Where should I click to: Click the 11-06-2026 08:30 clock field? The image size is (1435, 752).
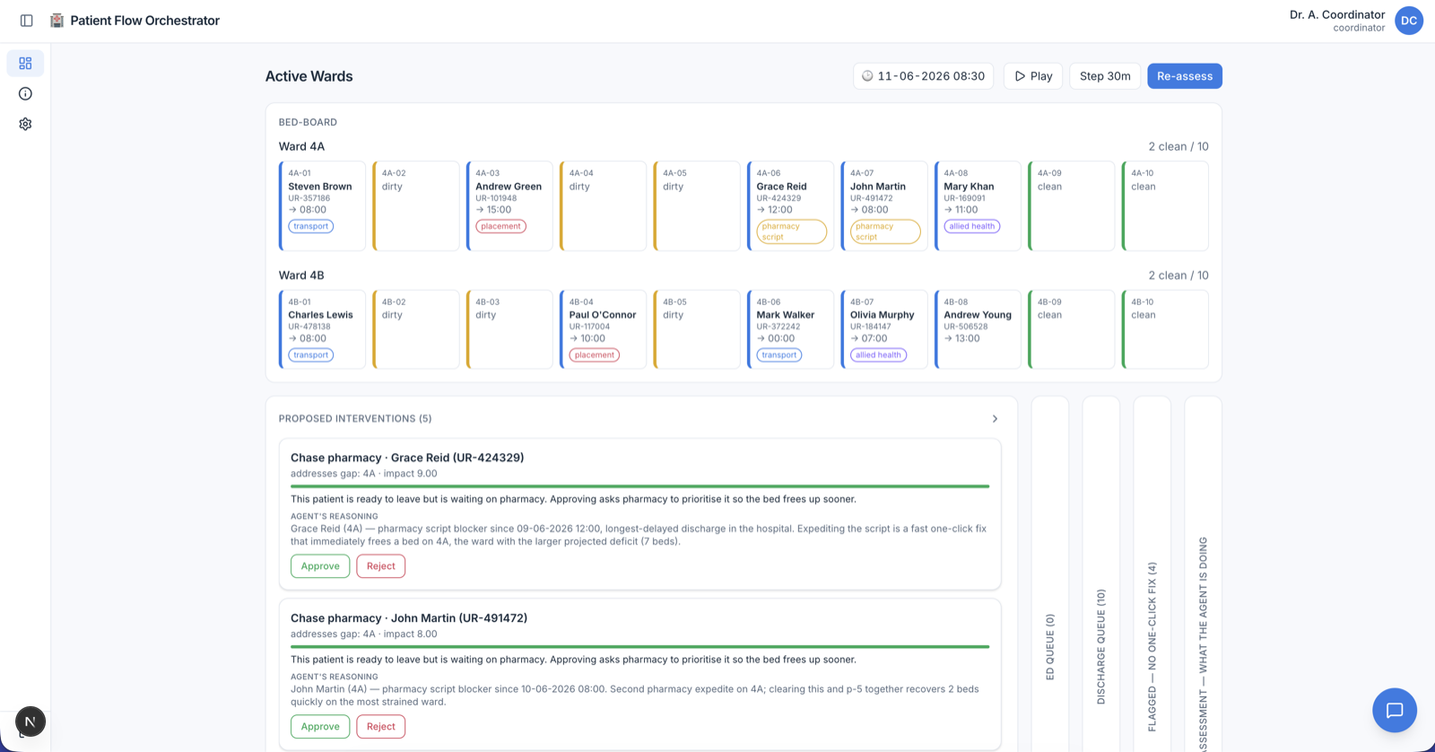924,76
